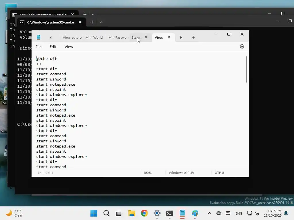Switch to the Mini World tab
This screenshot has height=220, width=294.
point(94,38)
